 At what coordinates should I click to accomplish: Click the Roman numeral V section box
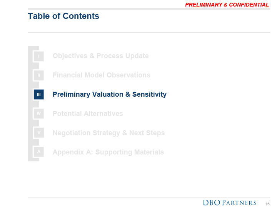coord(38,133)
